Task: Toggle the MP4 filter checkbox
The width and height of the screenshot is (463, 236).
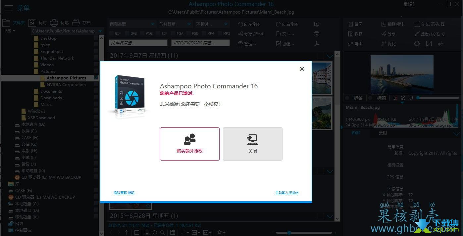Action: tap(203, 33)
